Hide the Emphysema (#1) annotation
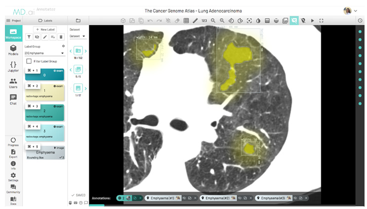The height and width of the screenshot is (209, 367). click(x=184, y=198)
